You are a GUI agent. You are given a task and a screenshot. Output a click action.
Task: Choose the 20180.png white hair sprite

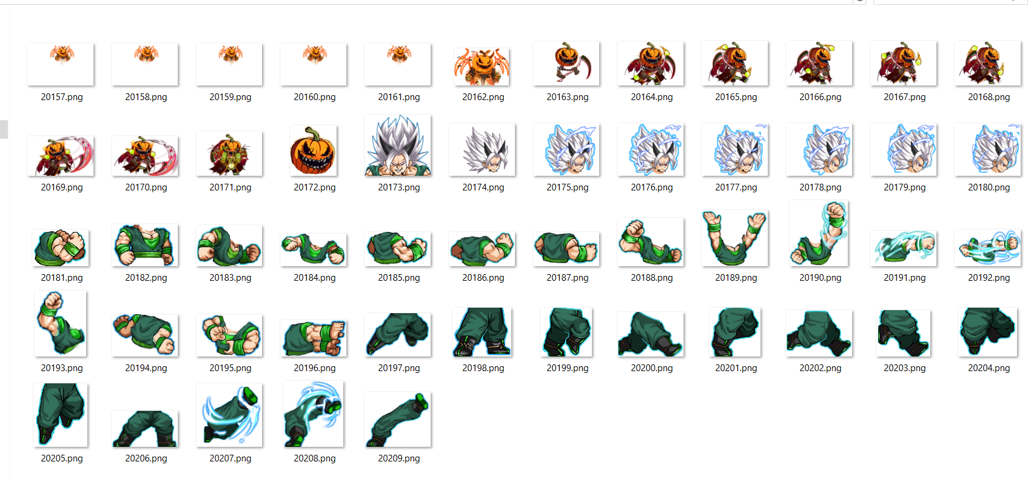pyautogui.click(x=988, y=150)
